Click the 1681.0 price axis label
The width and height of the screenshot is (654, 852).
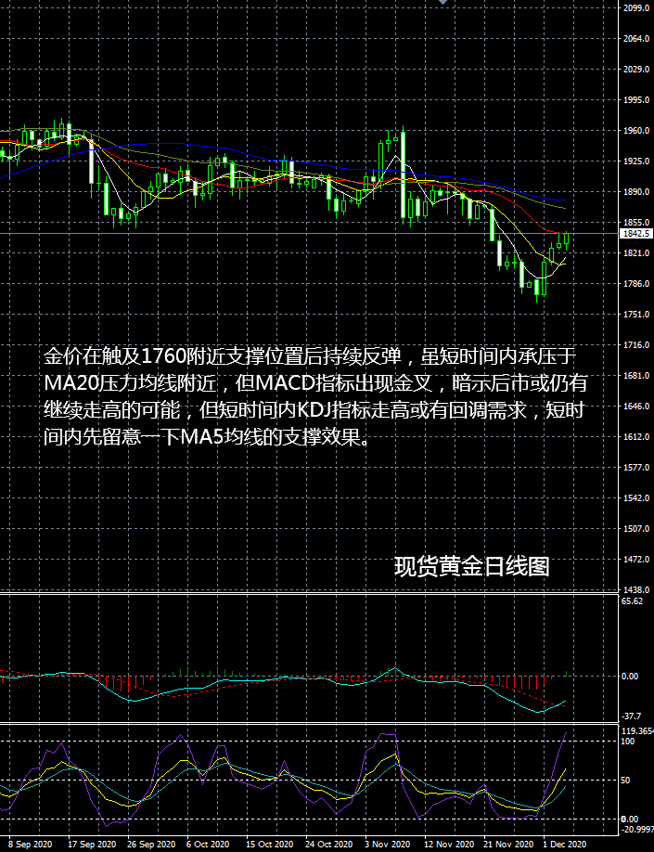[x=636, y=376]
